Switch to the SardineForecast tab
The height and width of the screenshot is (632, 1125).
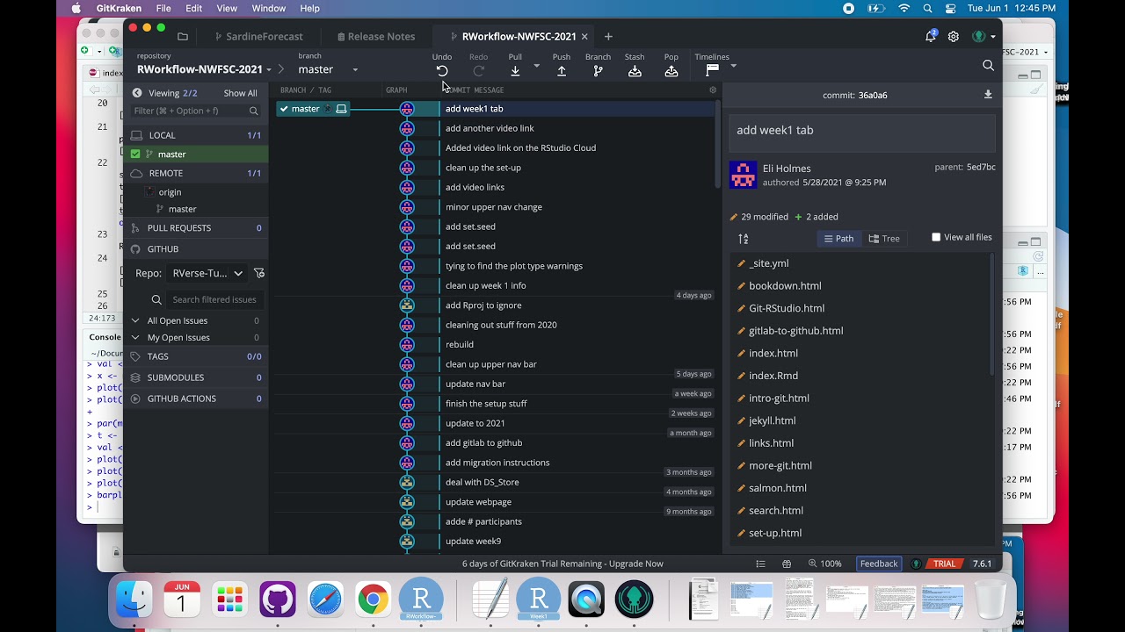(x=264, y=37)
